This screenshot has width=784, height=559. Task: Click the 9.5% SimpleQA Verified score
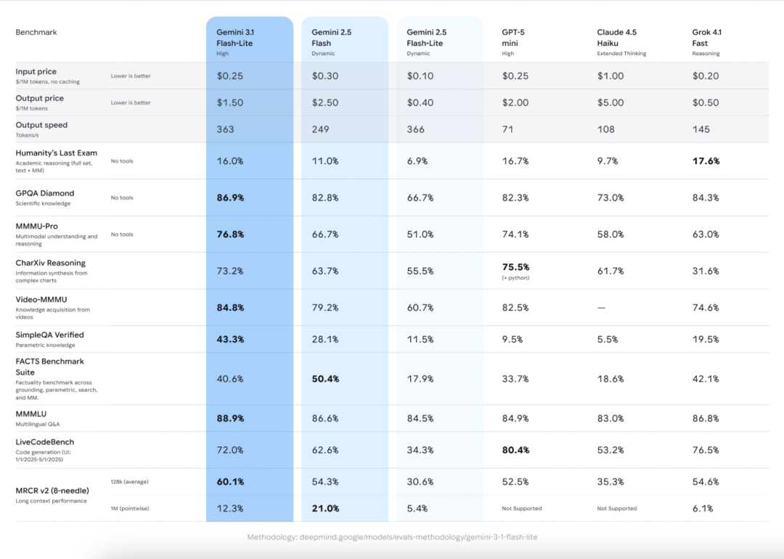(x=513, y=339)
